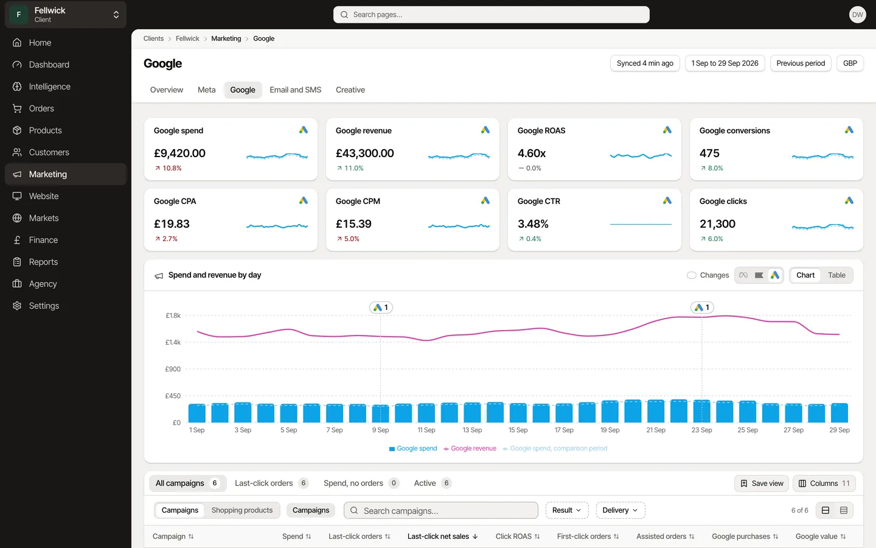
Task: Open the Fellwick client switcher
Action: coord(66,15)
